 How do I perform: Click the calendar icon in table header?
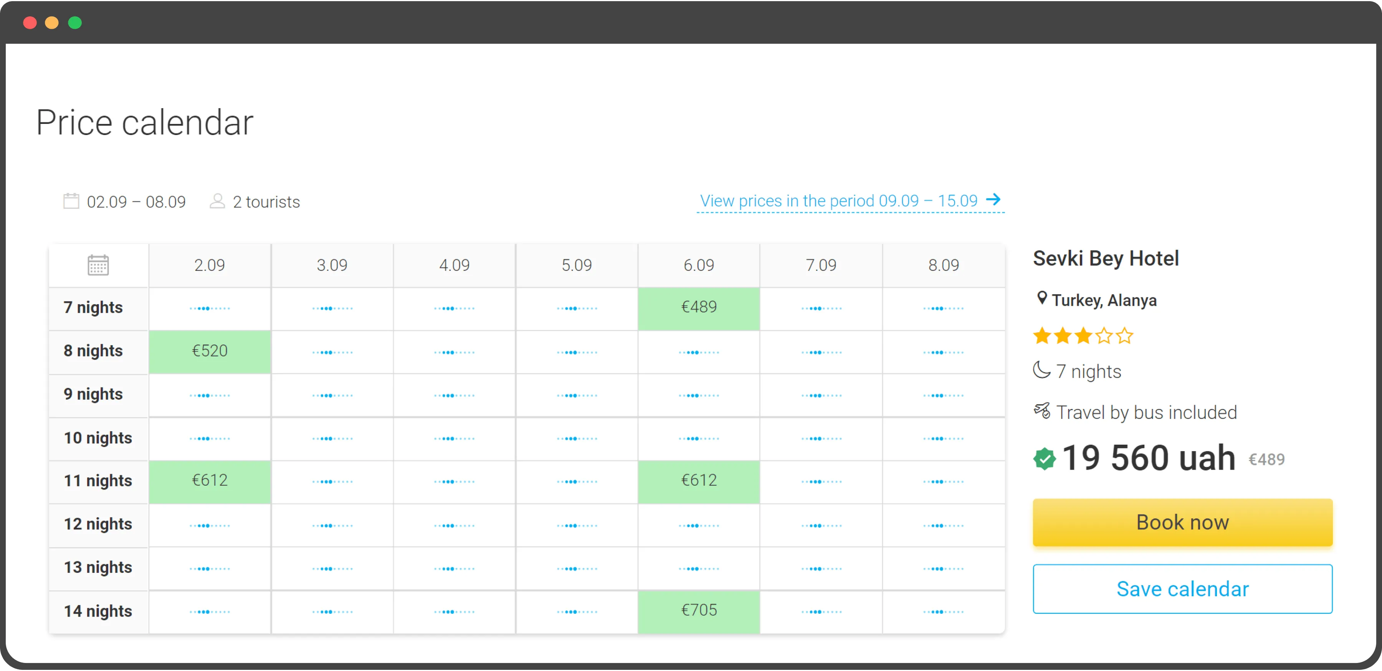(98, 265)
